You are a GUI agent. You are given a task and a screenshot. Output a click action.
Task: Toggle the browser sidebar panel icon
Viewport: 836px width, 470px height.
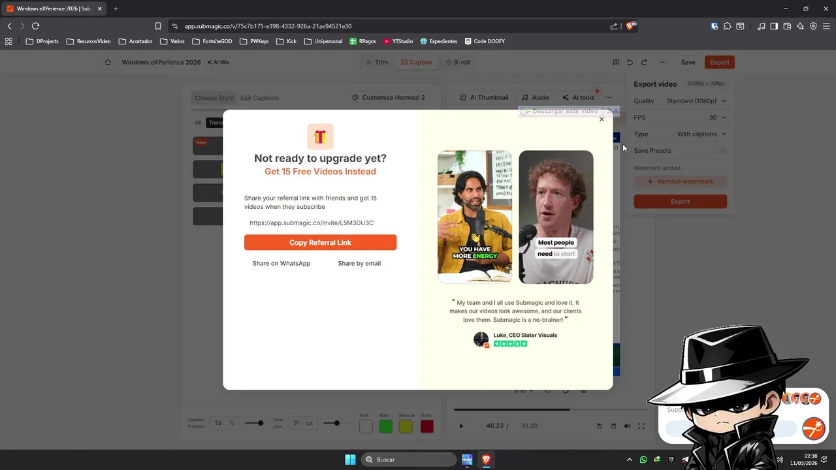(x=774, y=26)
